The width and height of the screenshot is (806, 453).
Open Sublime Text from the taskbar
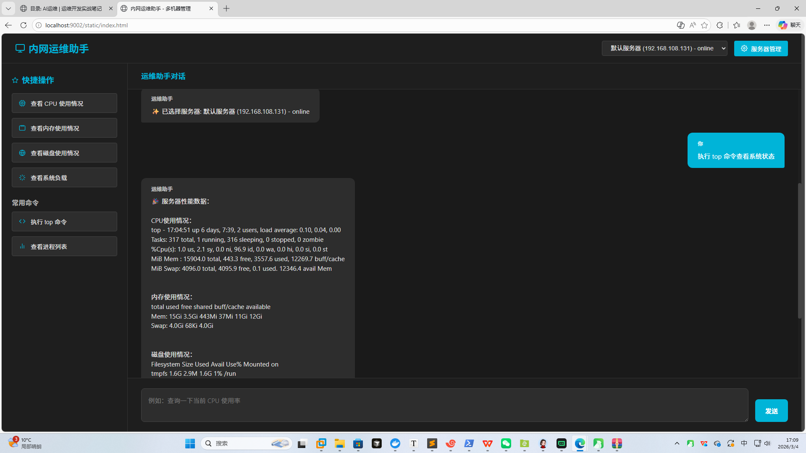(x=432, y=443)
